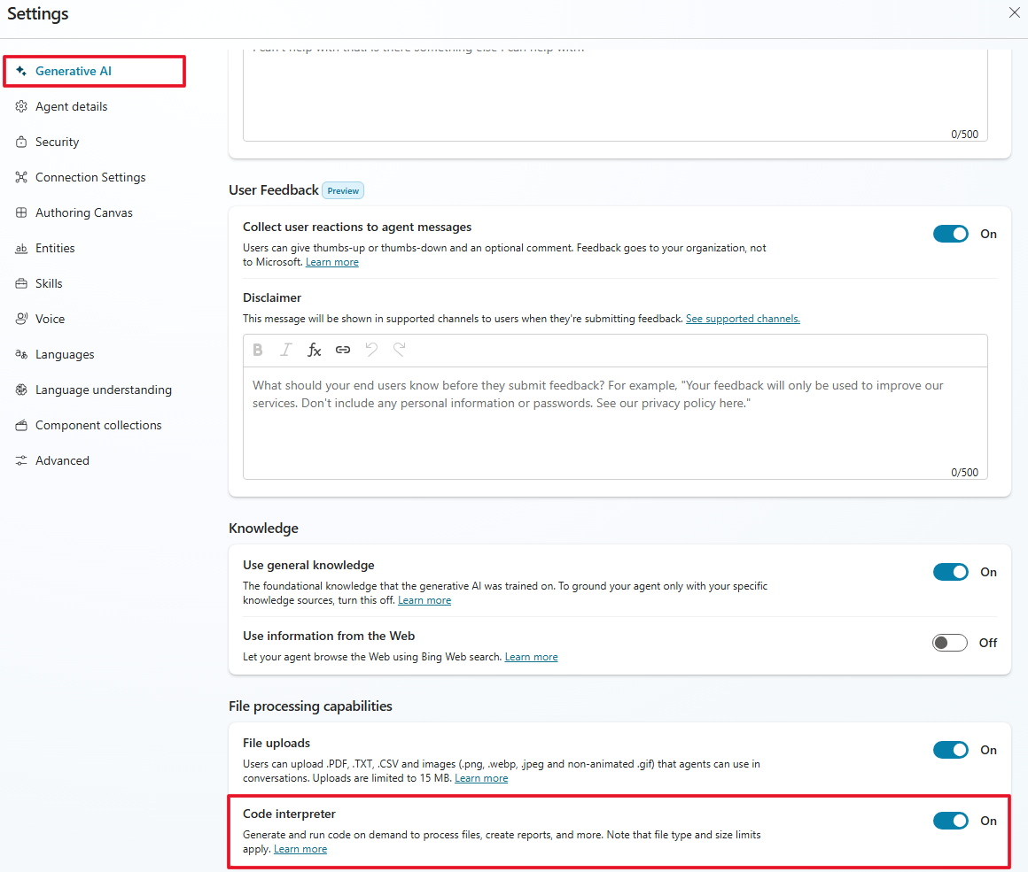
Task: Click the Authoring Canvas grid icon
Action: coord(21,212)
